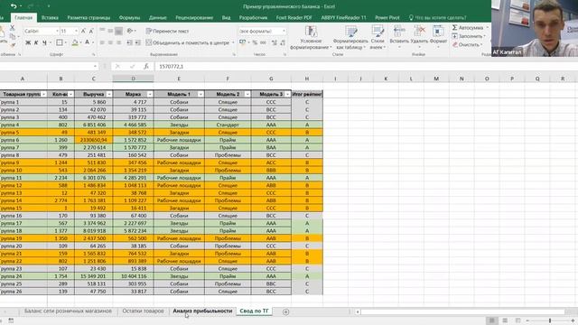This screenshot has height=325, width=578.
Task: Click the Очистить eraser button
Action: click(467, 44)
